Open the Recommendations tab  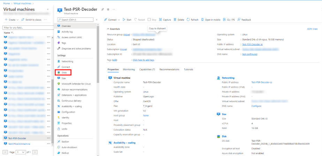[169, 70]
